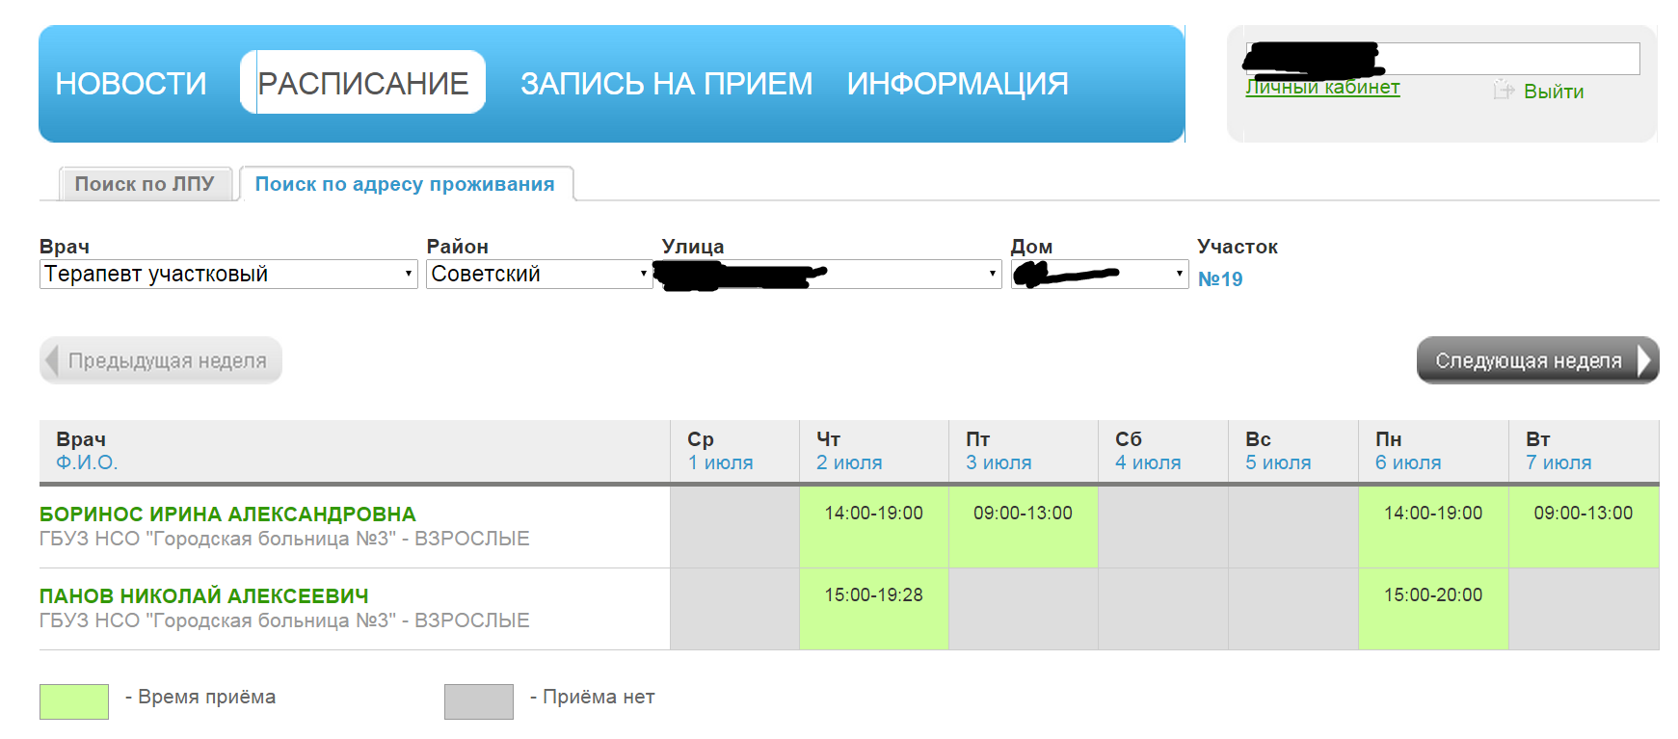1678x739 pixels.
Task: Switch to Поиск по ЛПУ tab
Action: point(145,184)
